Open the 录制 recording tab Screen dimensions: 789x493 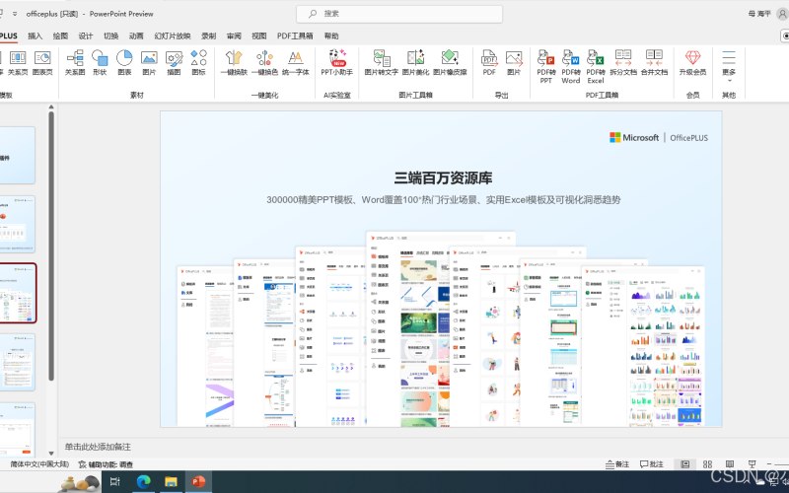(x=208, y=35)
